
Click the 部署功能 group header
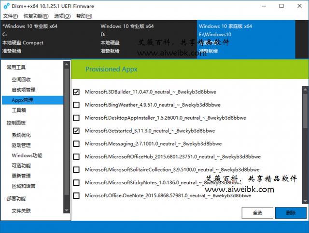[16, 199]
